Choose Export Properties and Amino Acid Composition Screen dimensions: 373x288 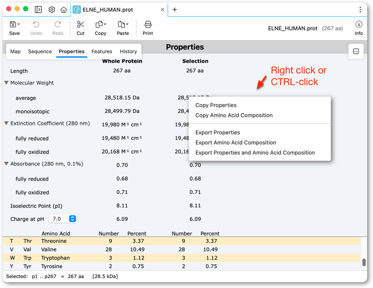pyautogui.click(x=255, y=153)
